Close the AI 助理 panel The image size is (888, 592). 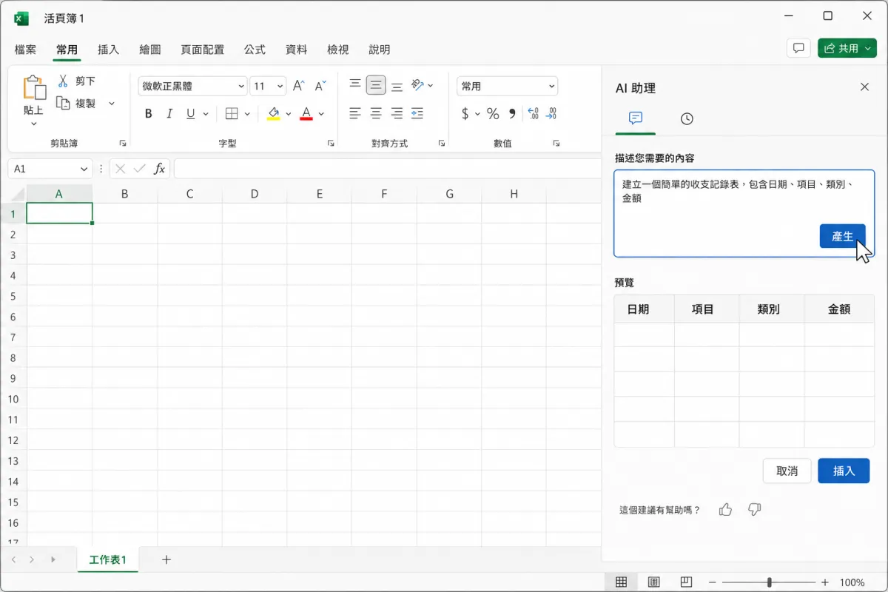[x=864, y=87]
